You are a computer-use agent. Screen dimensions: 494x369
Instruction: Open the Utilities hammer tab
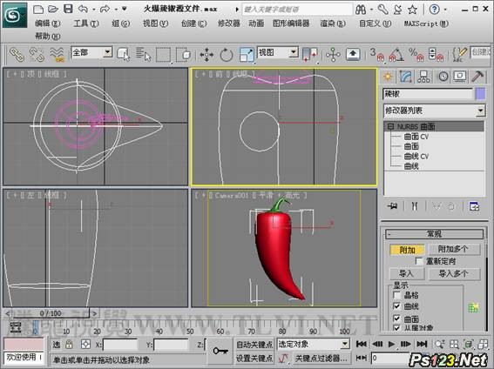[x=477, y=76]
